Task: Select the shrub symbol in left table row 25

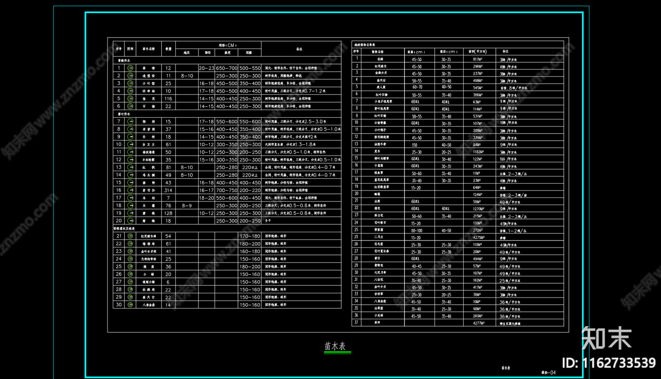Action: point(130,266)
